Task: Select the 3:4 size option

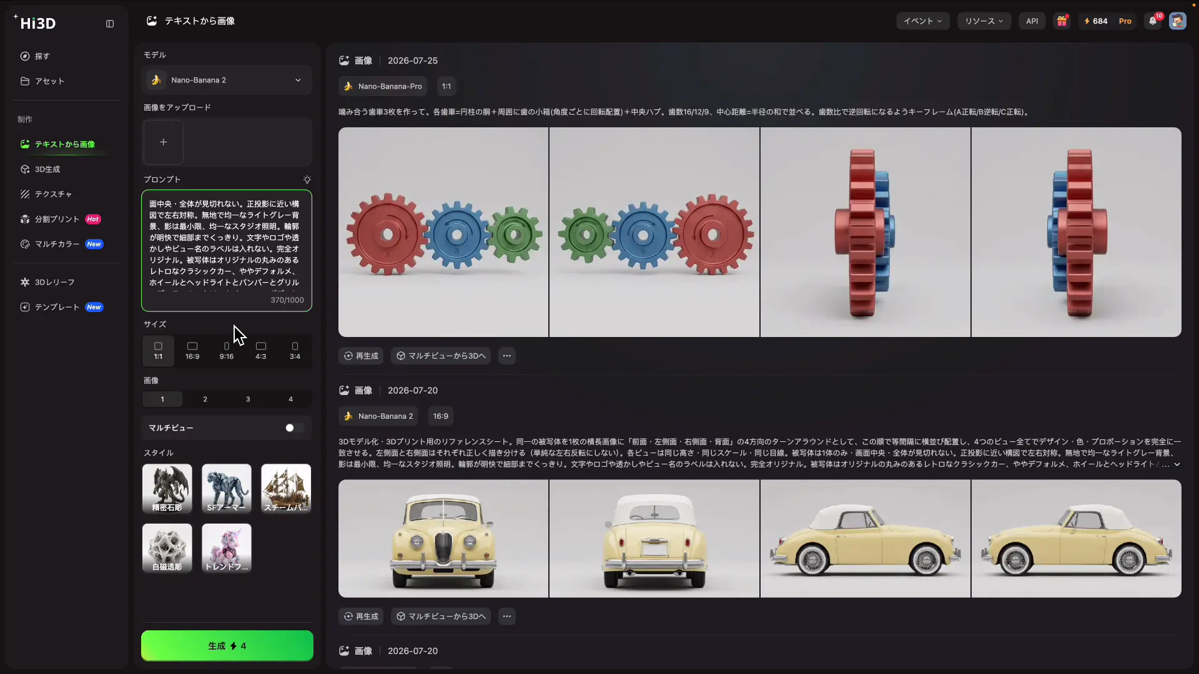Action: 295,351
